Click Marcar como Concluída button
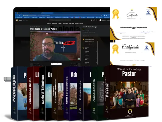The width and height of the screenshot is (162, 122). coord(56,64)
